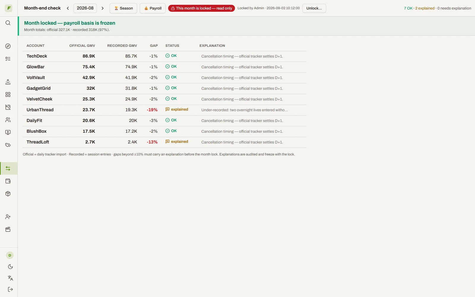Click TechDeck's official GMV 86.9K
The height and width of the screenshot is (297, 475).
click(x=89, y=56)
